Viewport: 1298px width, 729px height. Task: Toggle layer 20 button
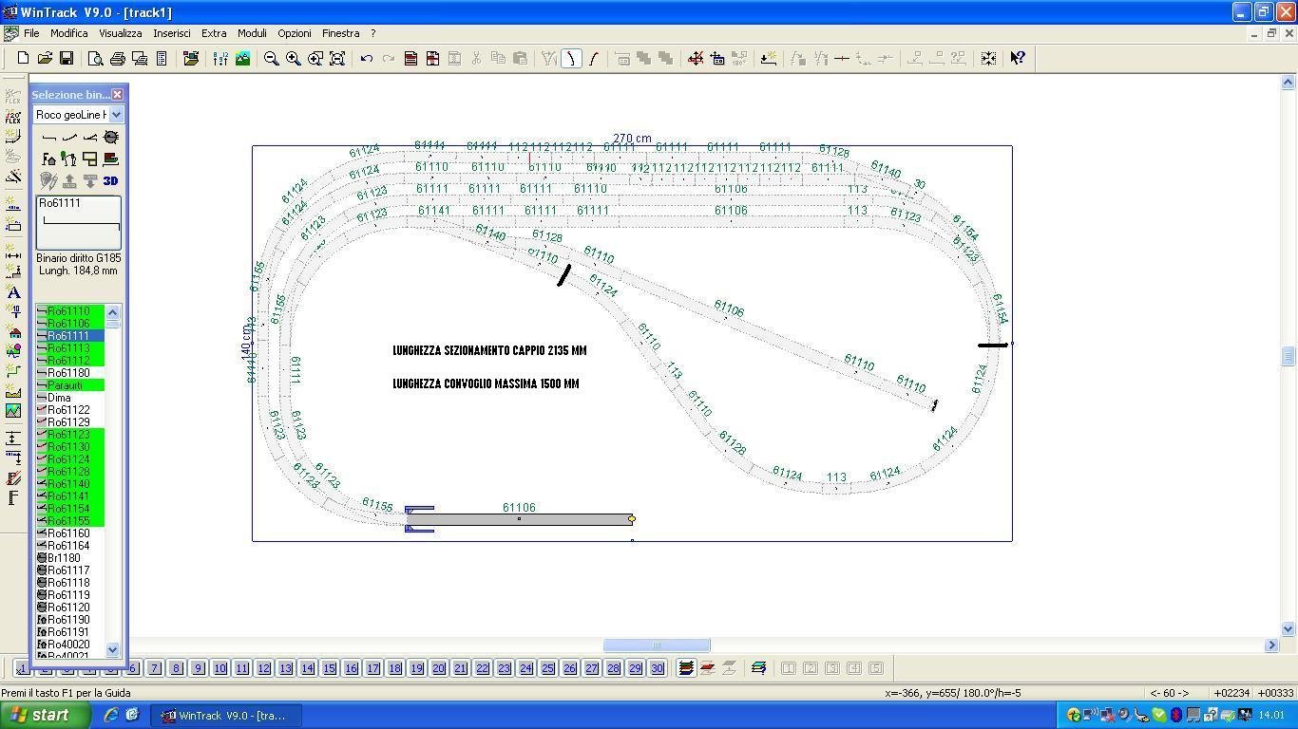click(439, 668)
